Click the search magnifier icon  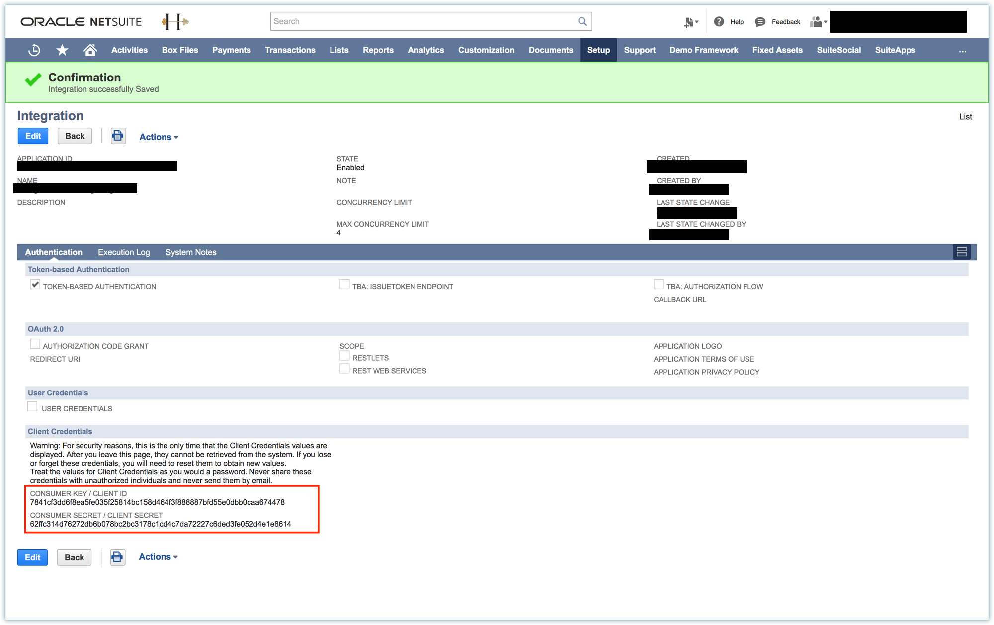tap(582, 21)
